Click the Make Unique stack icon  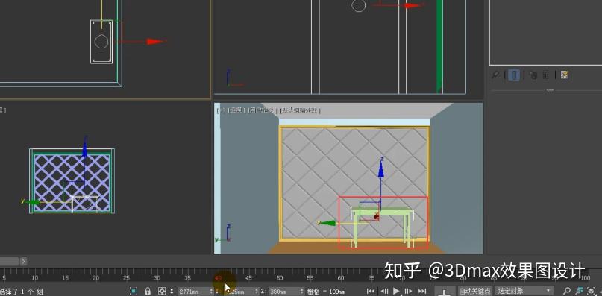coord(533,75)
